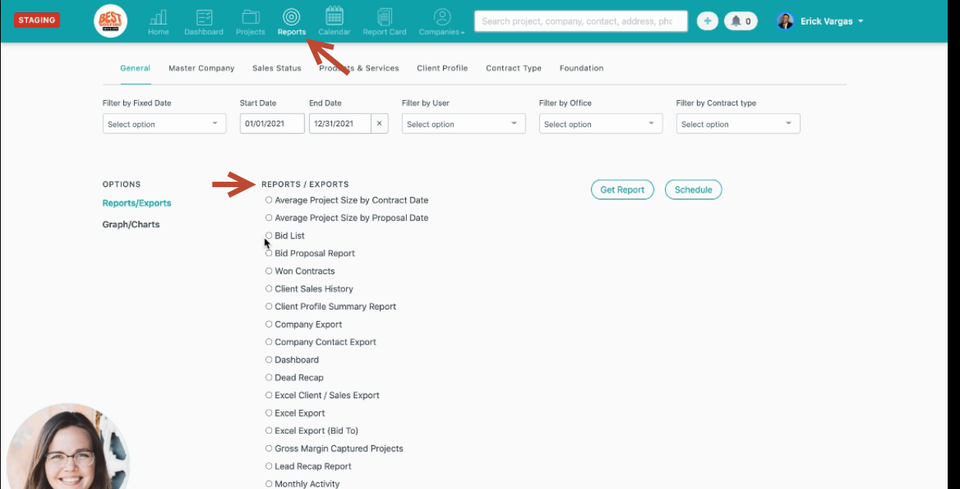Open Filter by User dropdown
The width and height of the screenshot is (960, 489).
[464, 124]
